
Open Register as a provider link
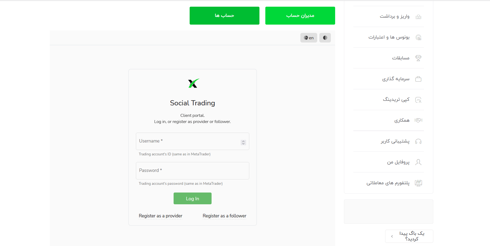160,216
